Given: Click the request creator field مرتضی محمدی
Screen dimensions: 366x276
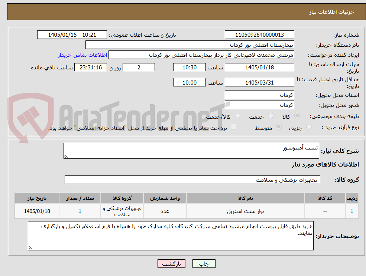Looking at the screenshot, I should click(201, 55).
